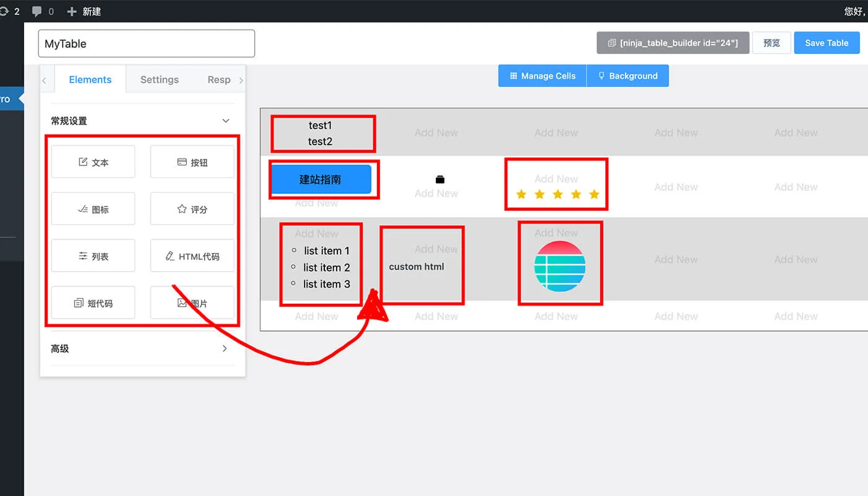Collapse the 常规设置 section
The width and height of the screenshot is (868, 496).
point(226,121)
